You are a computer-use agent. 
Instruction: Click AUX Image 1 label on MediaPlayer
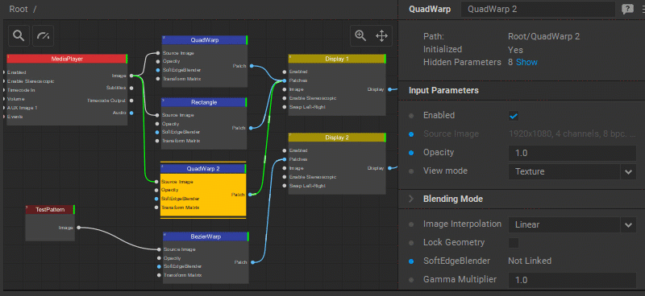pos(23,108)
